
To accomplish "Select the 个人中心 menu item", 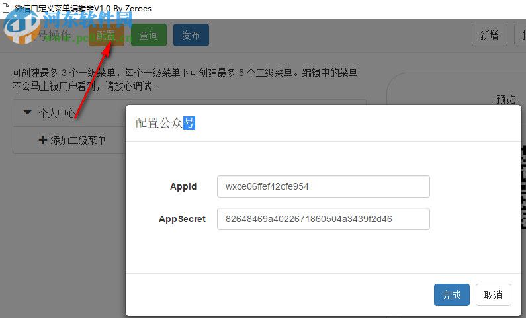I will pos(57,113).
